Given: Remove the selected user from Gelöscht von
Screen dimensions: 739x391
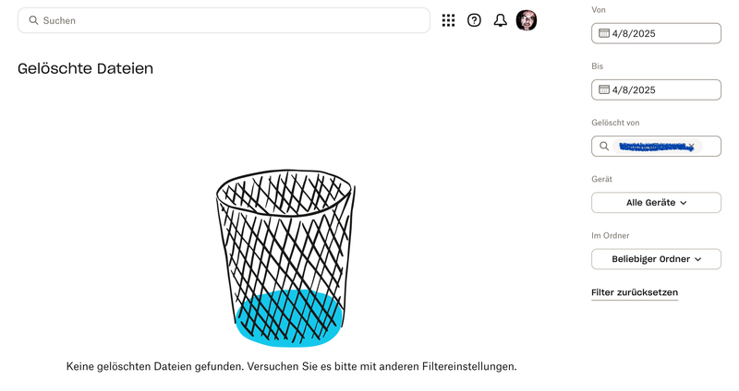Looking at the screenshot, I should [x=691, y=147].
